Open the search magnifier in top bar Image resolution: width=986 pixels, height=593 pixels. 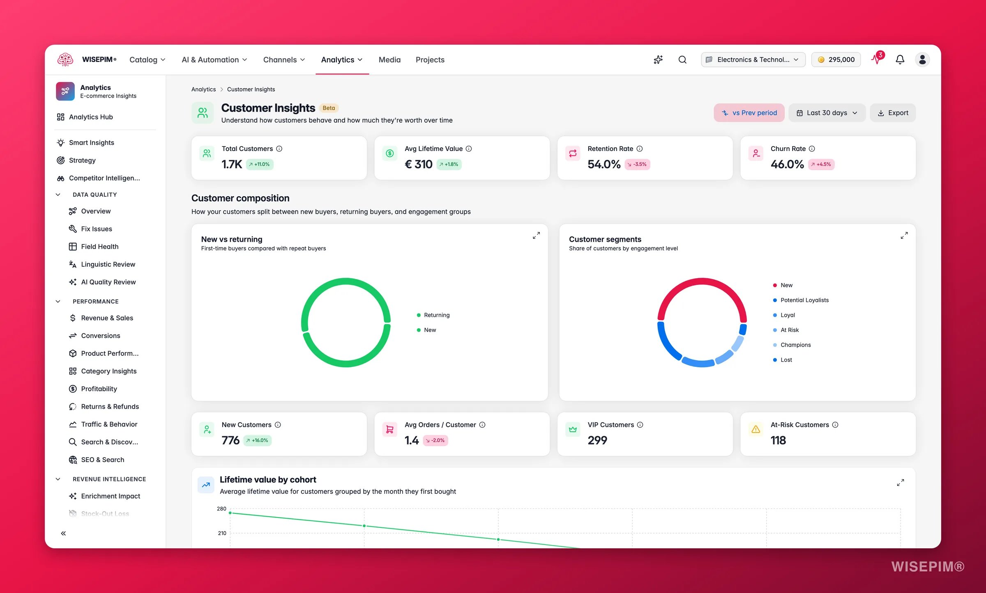tap(682, 60)
